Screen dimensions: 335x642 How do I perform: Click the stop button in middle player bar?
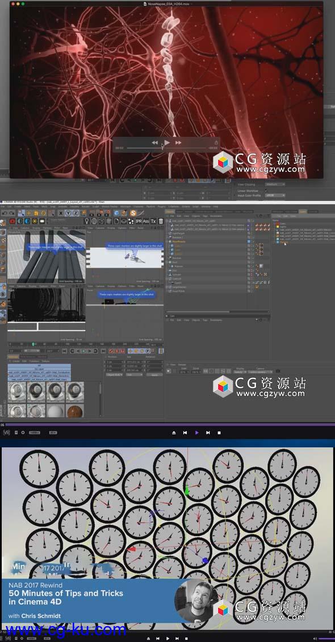[x=219, y=433]
